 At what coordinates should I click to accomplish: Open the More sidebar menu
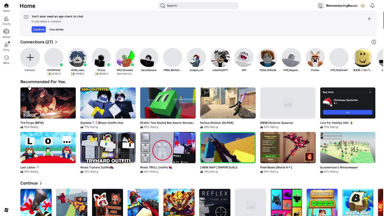coord(6,60)
